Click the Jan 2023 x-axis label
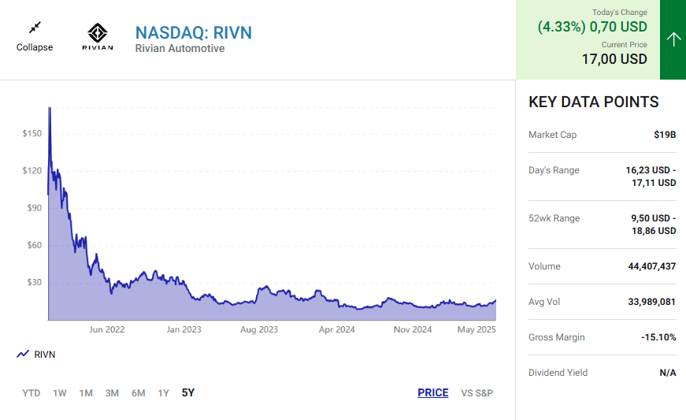Image resolution: width=686 pixels, height=420 pixels. [184, 329]
